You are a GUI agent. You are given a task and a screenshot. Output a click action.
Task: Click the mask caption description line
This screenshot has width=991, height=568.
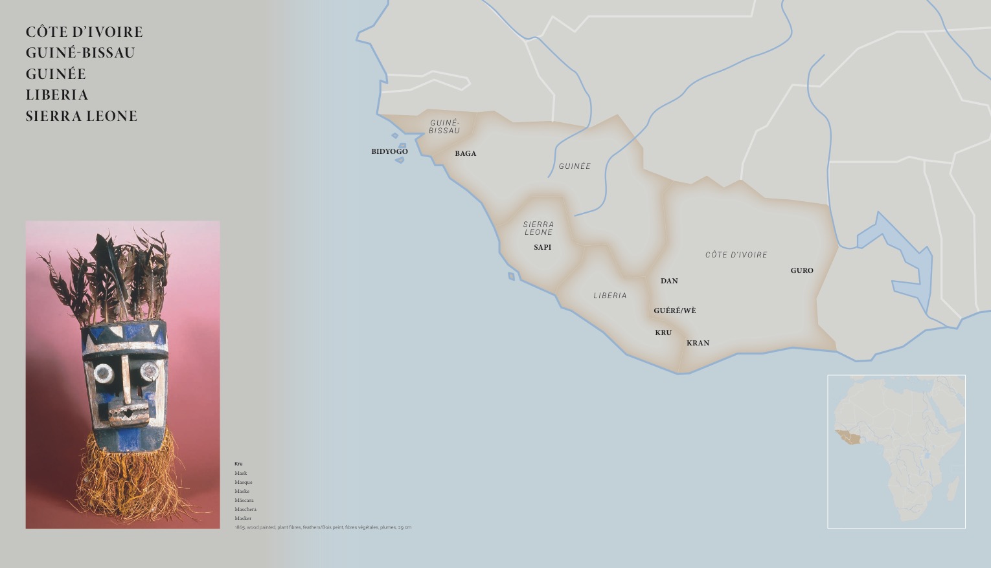pyautogui.click(x=323, y=527)
